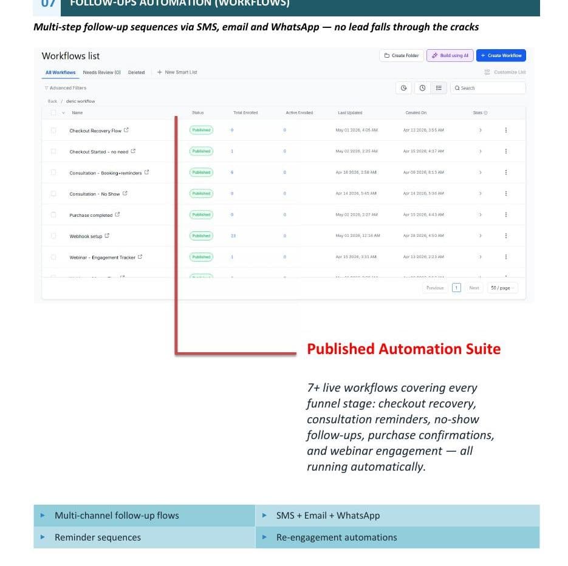Open the header selection dropdown arrow beside Name
Screen dimensions: 568x566
tap(63, 113)
